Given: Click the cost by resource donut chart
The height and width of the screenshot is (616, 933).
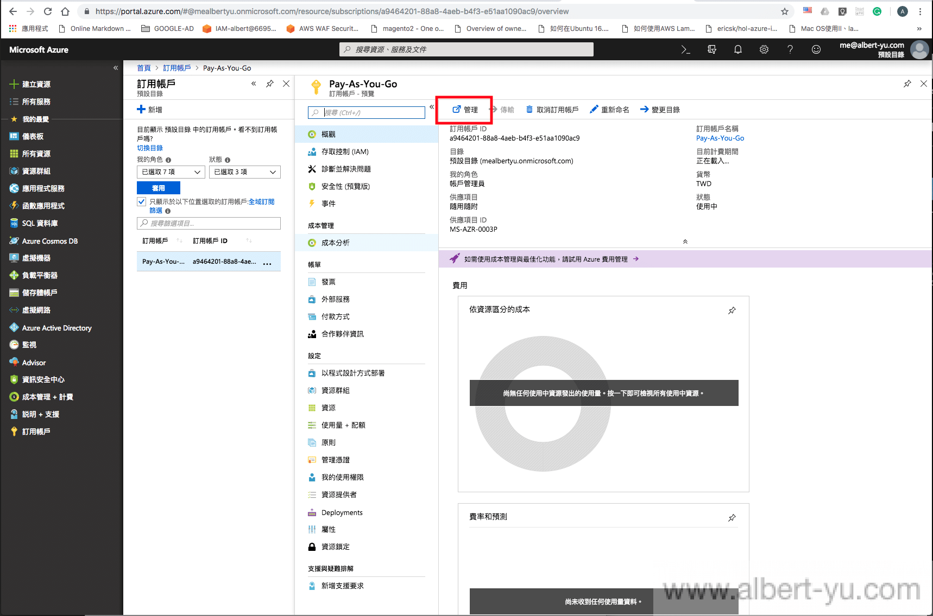Looking at the screenshot, I should coord(543,404).
